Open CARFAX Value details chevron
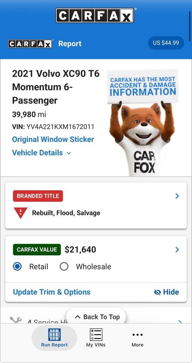Viewport: 192px width, 363px height. [177, 250]
